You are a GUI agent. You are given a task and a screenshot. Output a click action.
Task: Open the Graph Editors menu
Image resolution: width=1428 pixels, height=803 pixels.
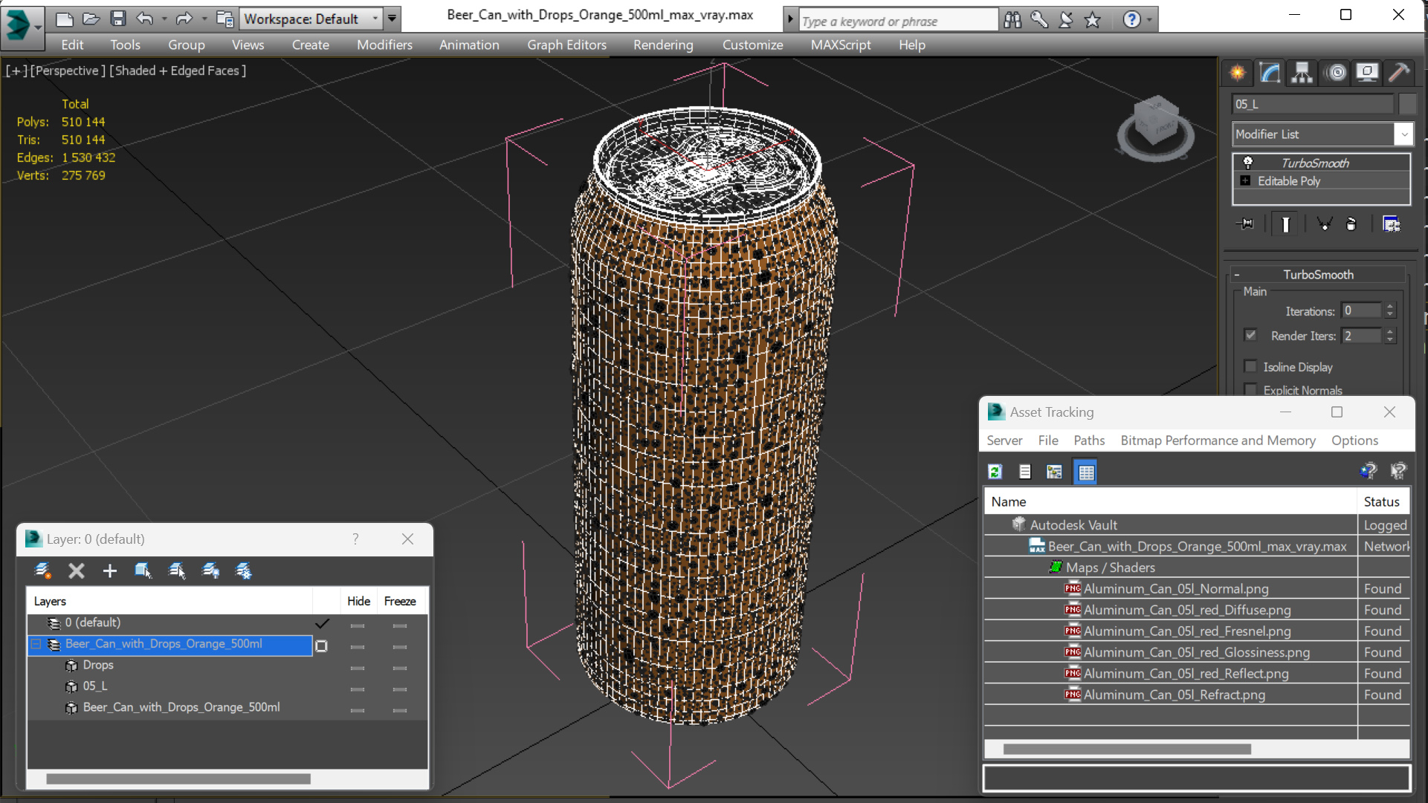coord(566,45)
